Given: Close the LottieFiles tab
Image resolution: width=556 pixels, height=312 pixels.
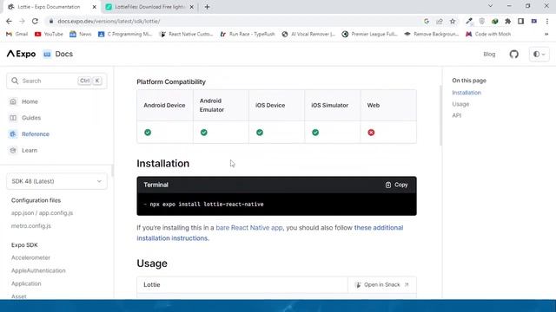Looking at the screenshot, I should [x=191, y=7].
